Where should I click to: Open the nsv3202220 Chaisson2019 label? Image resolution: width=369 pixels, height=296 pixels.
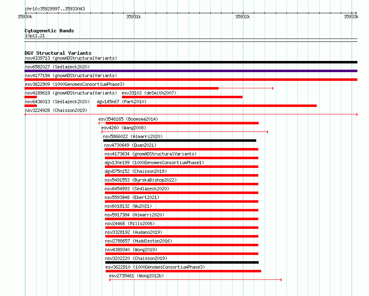(x=136, y=258)
